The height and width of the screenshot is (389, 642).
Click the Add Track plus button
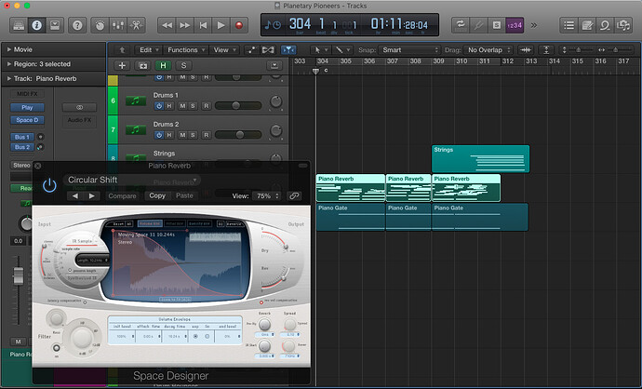click(122, 65)
